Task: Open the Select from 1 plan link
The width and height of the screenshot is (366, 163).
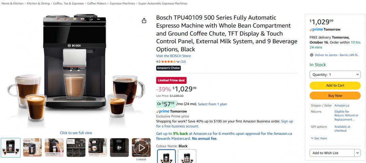Action: 212,104
